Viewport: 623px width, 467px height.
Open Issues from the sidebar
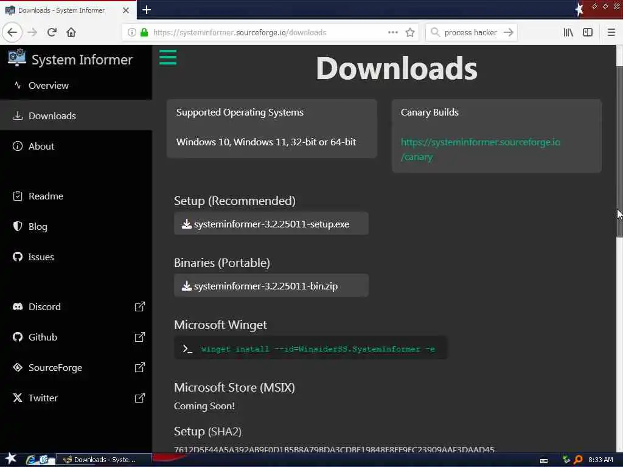(x=76, y=257)
